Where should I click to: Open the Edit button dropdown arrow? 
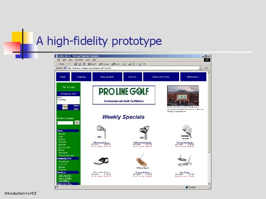click(x=137, y=64)
